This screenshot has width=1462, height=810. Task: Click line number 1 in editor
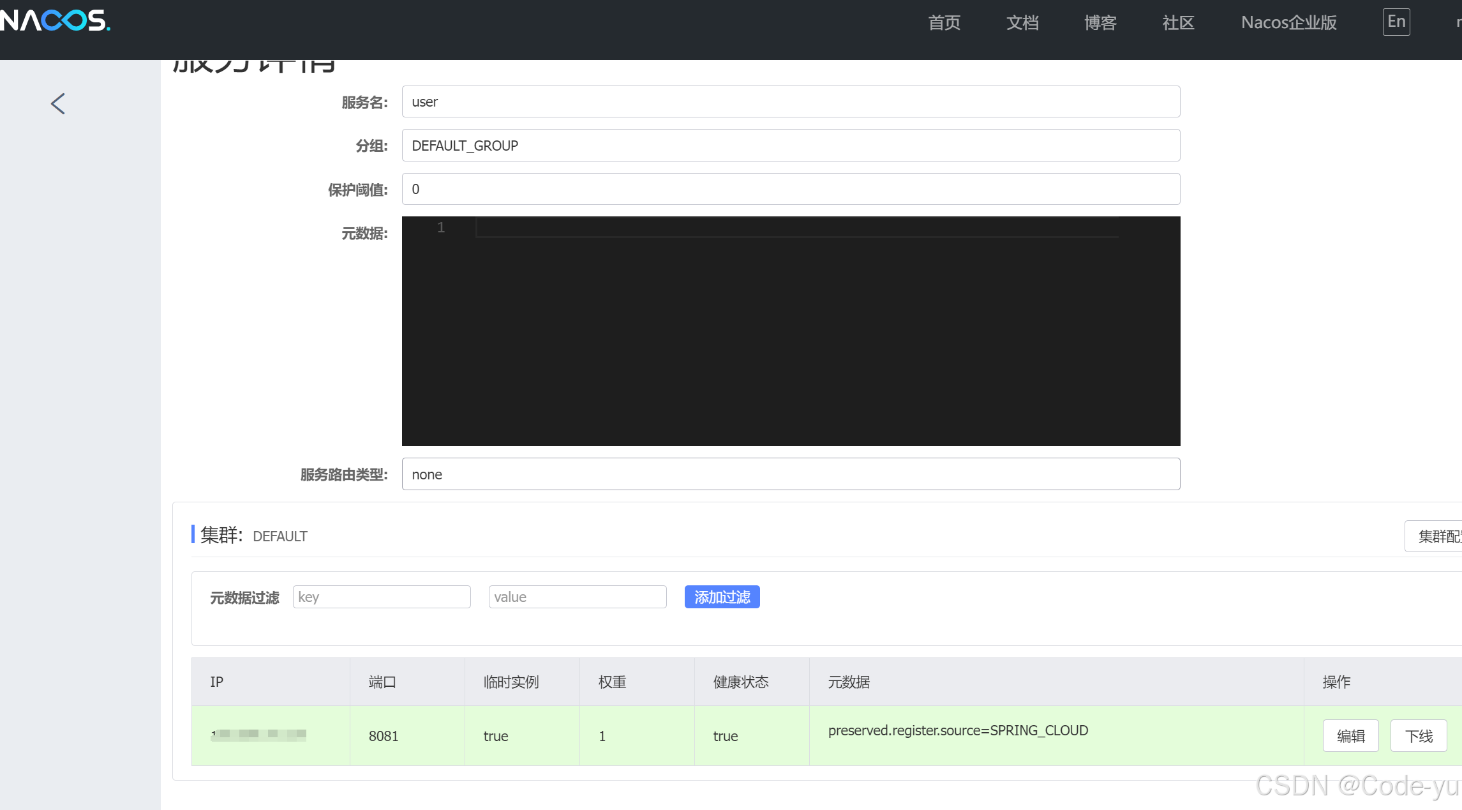(441, 227)
